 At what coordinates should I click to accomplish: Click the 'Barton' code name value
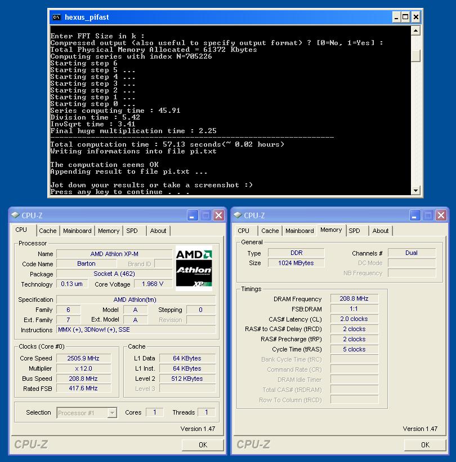(86, 263)
